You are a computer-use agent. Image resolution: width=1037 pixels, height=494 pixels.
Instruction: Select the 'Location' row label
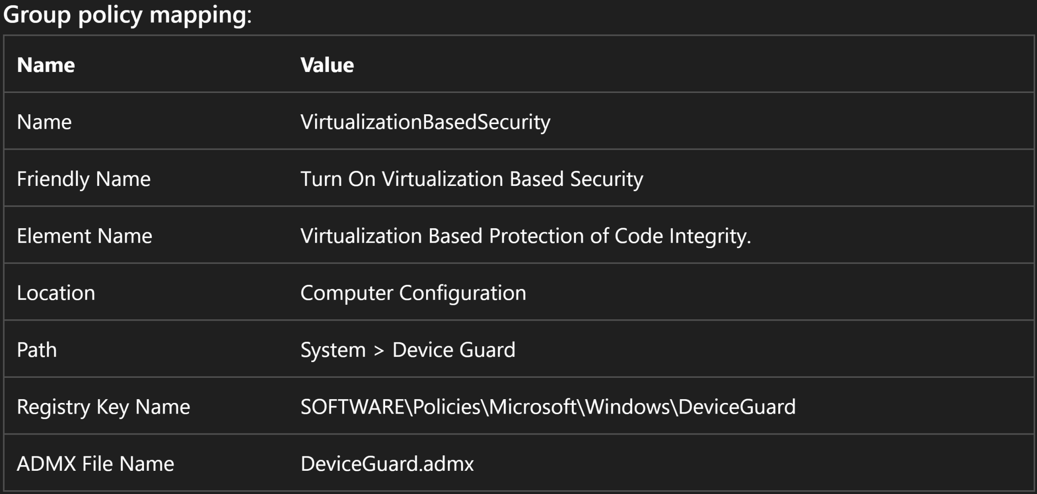(56, 293)
